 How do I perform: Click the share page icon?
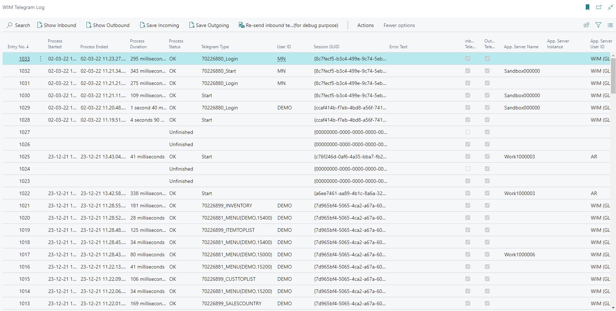pos(586,25)
